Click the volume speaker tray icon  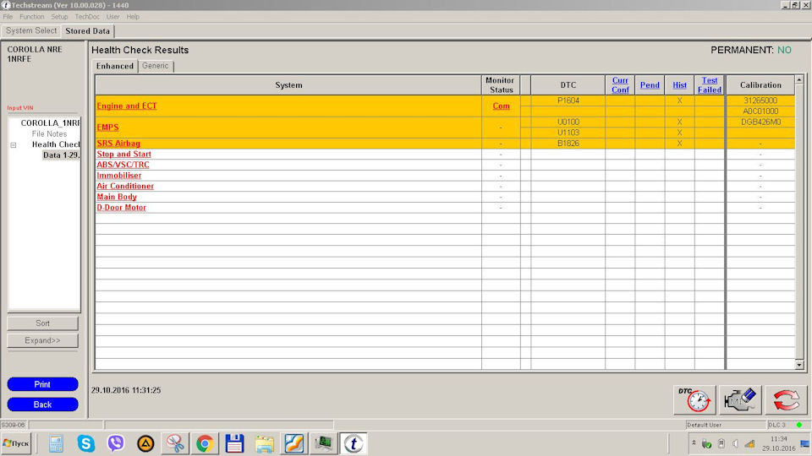coord(735,443)
